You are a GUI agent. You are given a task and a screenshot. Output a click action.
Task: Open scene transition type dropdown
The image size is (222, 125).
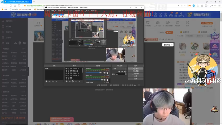[119, 69]
